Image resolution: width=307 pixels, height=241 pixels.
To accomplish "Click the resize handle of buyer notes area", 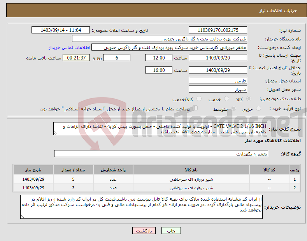I will click(x=22, y=217).
